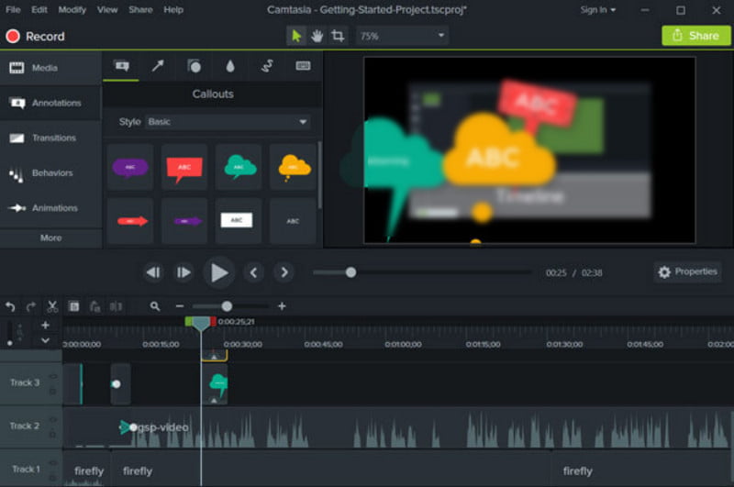Choose the teal cloud callout
This screenshot has width=734, height=487.
click(239, 167)
